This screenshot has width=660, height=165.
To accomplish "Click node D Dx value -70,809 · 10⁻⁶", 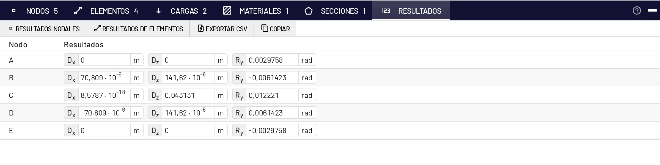I will (105, 113).
